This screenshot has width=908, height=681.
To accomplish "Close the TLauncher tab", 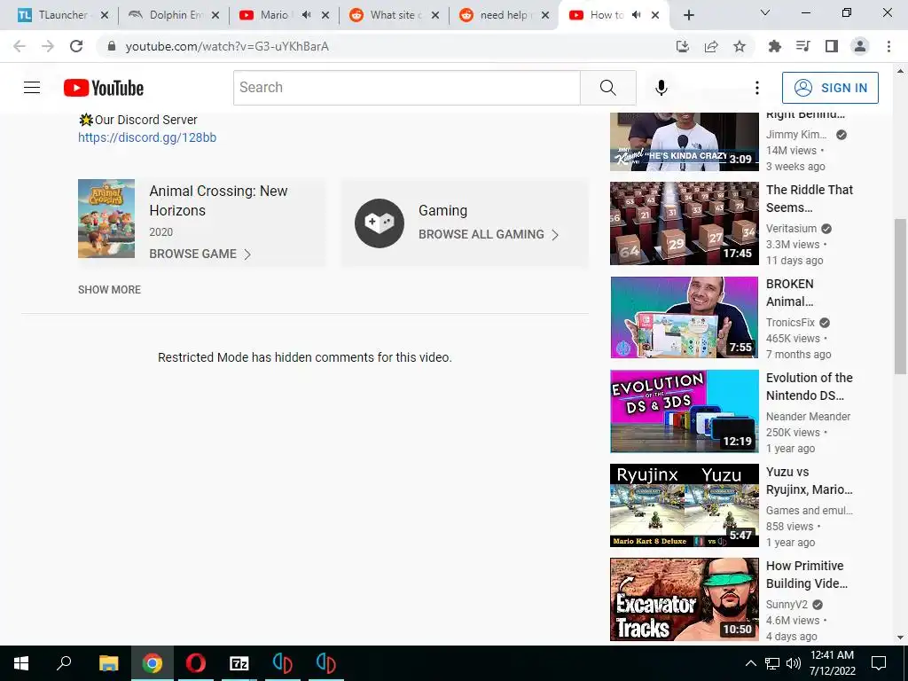I will [105, 15].
